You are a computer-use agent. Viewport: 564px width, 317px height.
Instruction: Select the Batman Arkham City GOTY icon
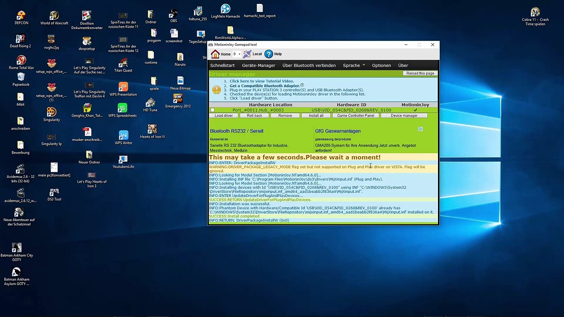click(17, 252)
